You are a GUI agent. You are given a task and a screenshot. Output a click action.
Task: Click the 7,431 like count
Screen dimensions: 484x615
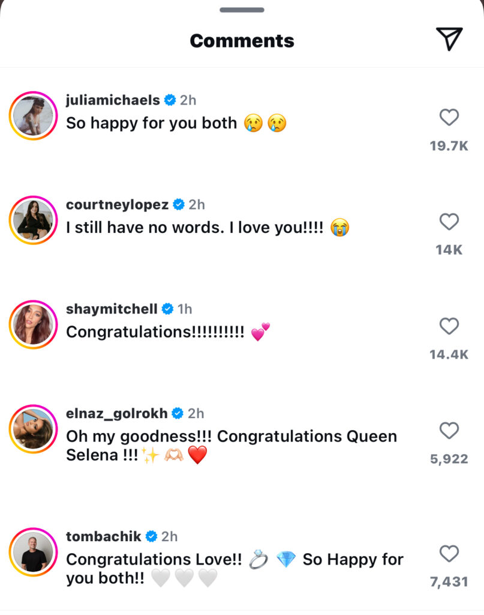point(449,581)
